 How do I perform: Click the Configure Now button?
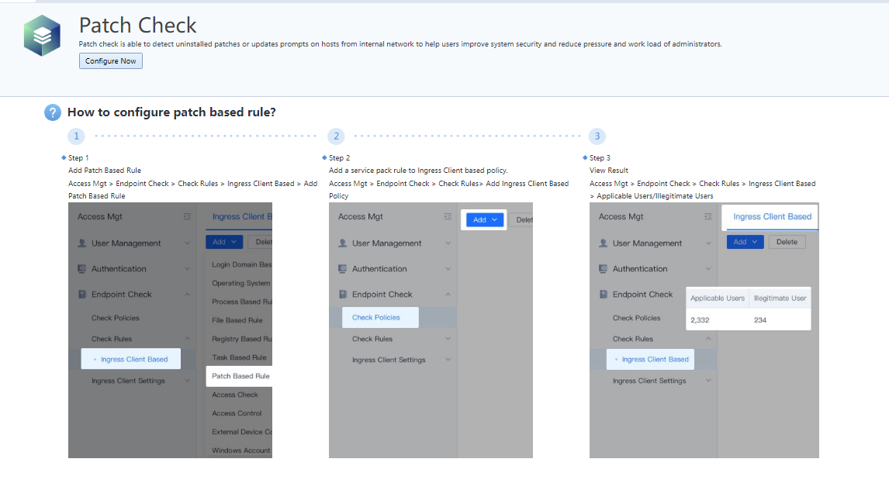click(110, 61)
